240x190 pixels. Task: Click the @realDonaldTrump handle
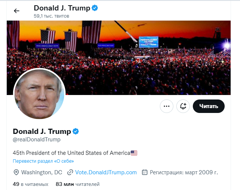37,140
